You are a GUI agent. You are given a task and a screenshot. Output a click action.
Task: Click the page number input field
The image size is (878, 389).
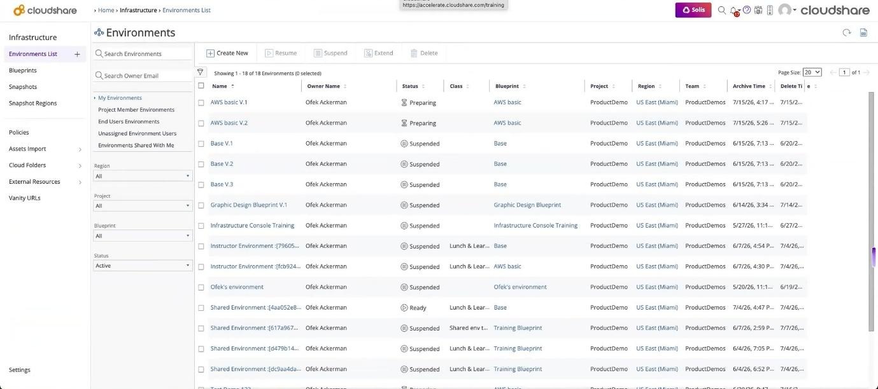pos(844,72)
